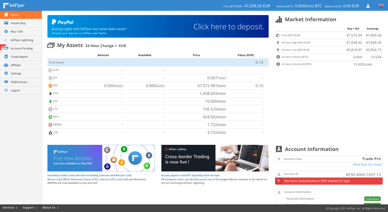
Task: Click the LTC coin icon in assets
Action: click(50, 109)
